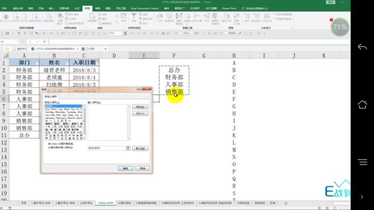Switch to the 公式 Formulas ribbon tab
This screenshot has width=374, height=210.
[x=77, y=9]
